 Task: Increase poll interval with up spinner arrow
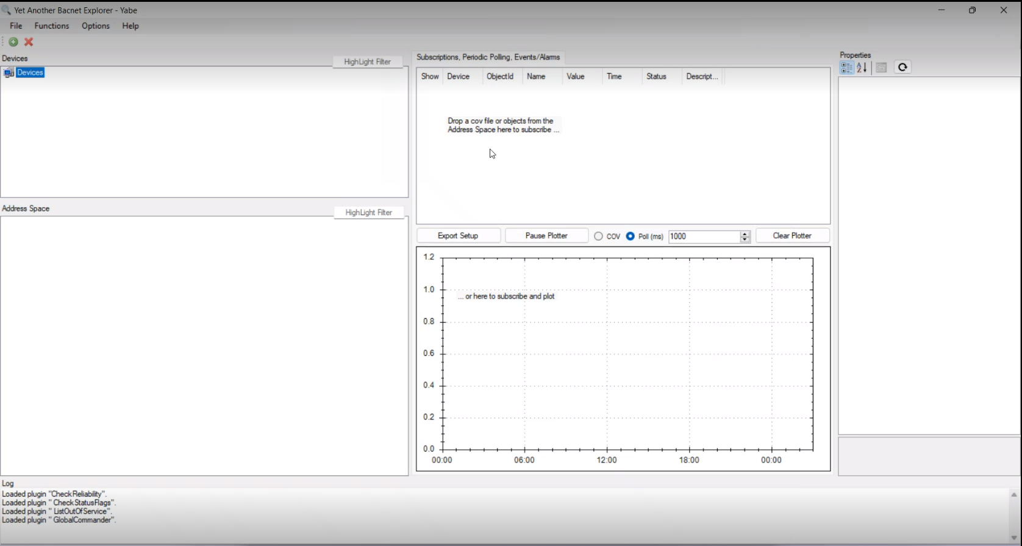[x=745, y=233]
